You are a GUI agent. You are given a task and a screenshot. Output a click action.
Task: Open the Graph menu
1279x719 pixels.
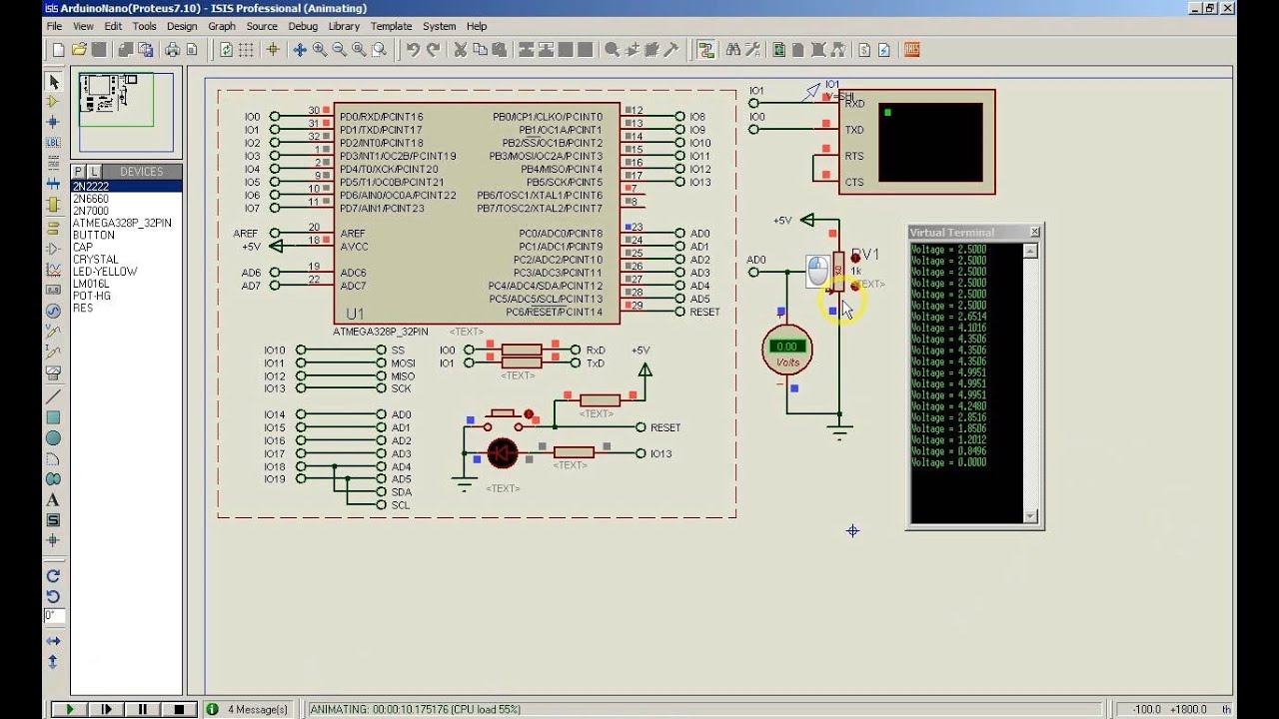[x=222, y=26]
